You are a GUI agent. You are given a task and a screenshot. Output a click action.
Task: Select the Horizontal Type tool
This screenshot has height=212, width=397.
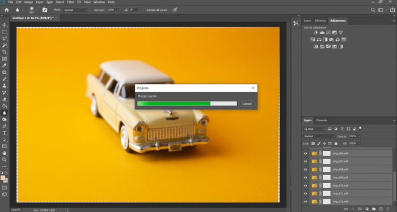click(5, 133)
